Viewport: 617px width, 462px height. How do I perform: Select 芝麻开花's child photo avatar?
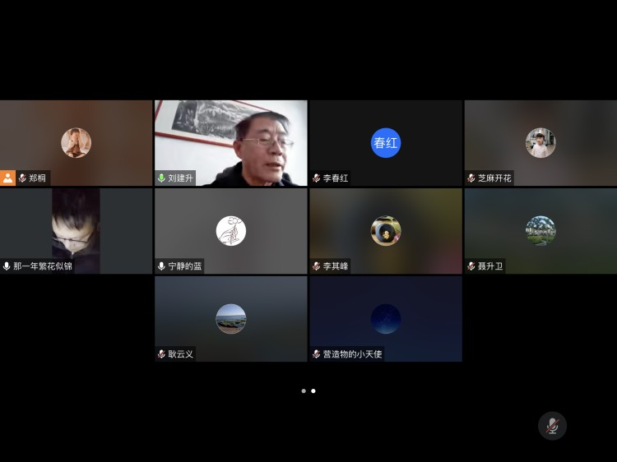[540, 143]
